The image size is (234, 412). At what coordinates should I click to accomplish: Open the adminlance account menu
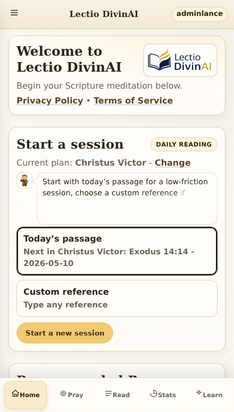pyautogui.click(x=199, y=14)
